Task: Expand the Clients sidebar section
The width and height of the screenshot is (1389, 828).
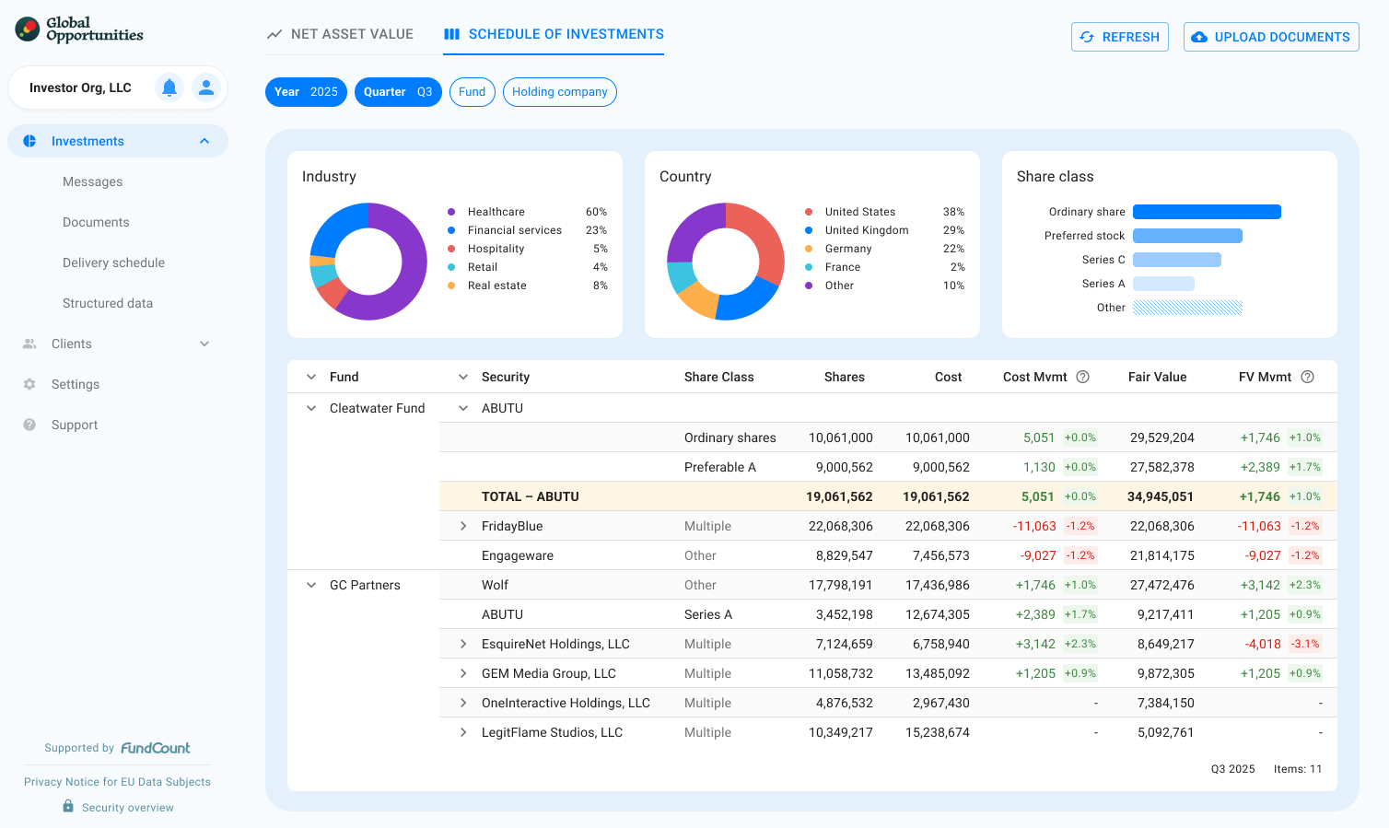Action: click(x=204, y=344)
